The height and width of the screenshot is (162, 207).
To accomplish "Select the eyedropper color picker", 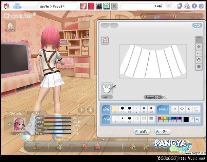I will 191,120.
